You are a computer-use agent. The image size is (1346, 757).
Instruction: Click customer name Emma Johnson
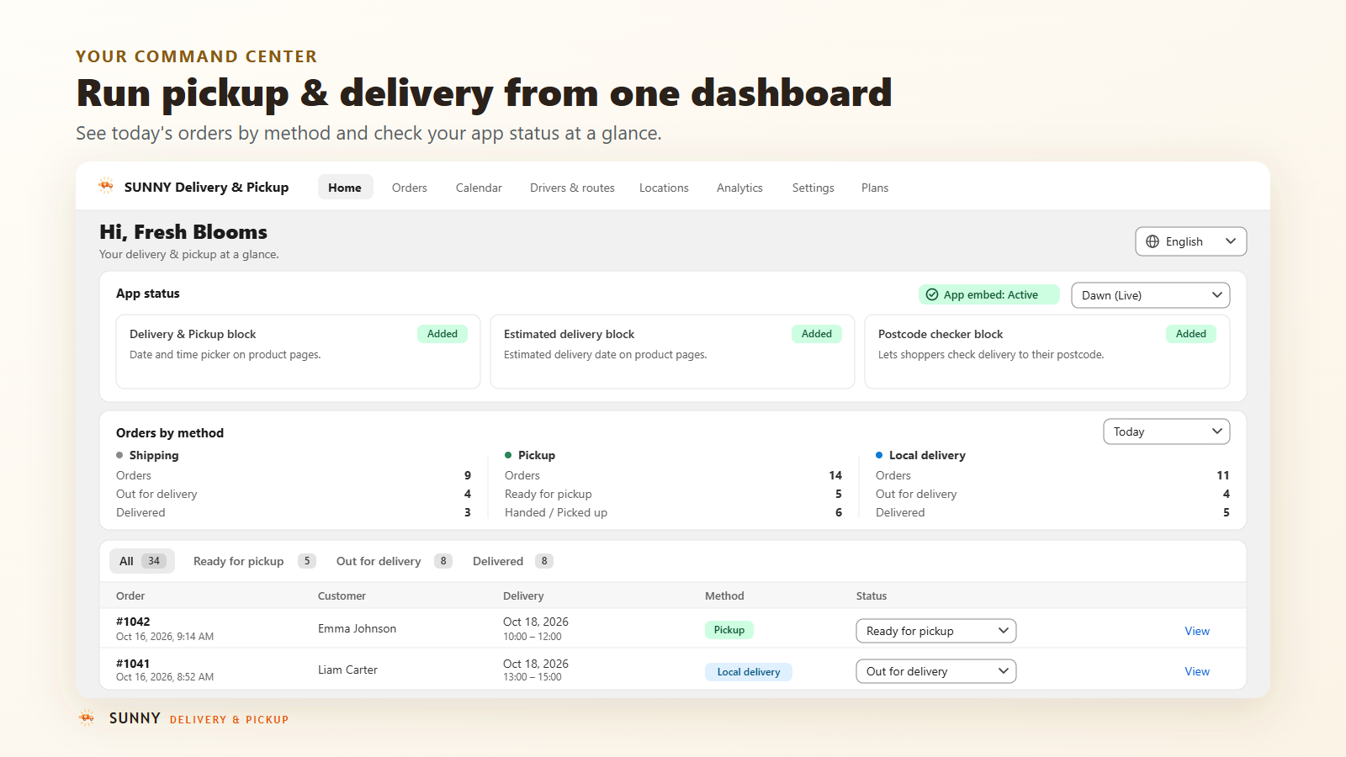click(357, 628)
